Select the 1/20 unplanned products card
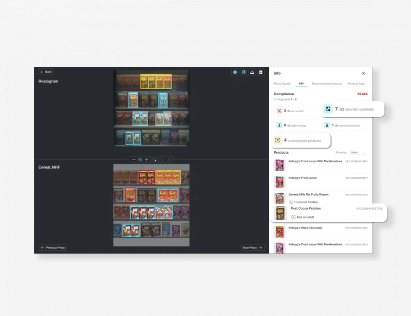Screen dimensions: 411x316 pyautogui.click(x=344, y=125)
